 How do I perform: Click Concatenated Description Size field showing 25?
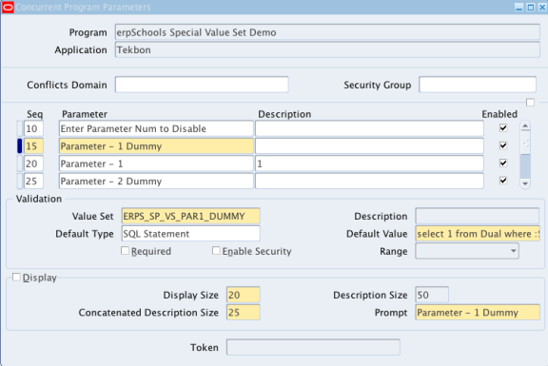click(x=243, y=312)
